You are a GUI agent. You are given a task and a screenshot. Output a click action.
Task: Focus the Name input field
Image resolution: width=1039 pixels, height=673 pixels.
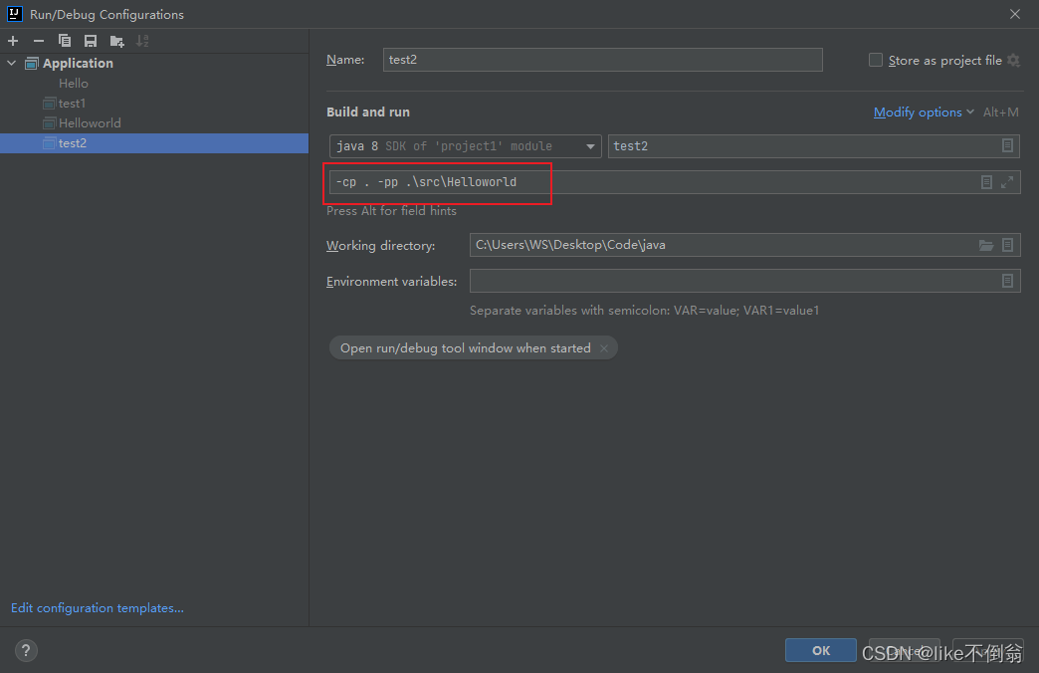pos(602,60)
